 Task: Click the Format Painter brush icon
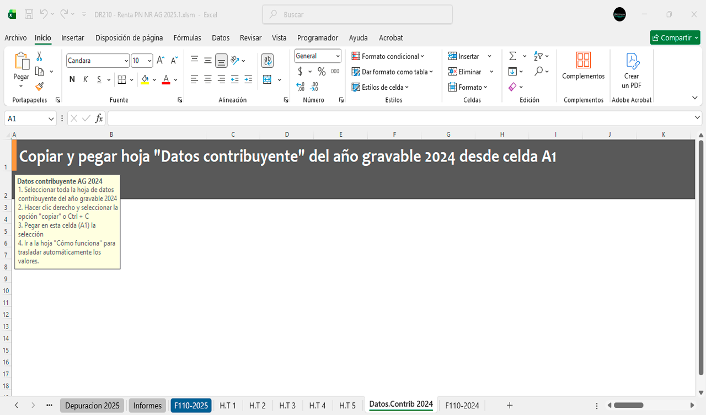pos(39,87)
